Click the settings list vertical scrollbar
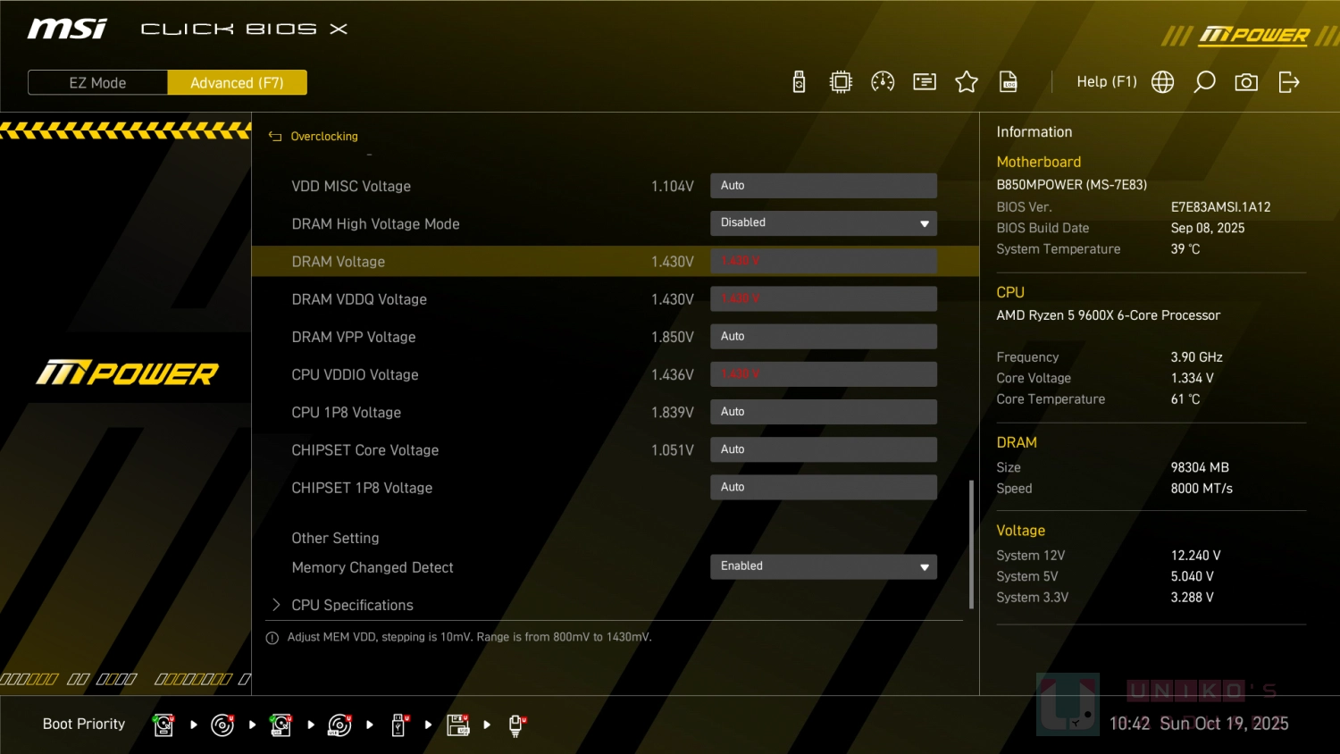 971,545
